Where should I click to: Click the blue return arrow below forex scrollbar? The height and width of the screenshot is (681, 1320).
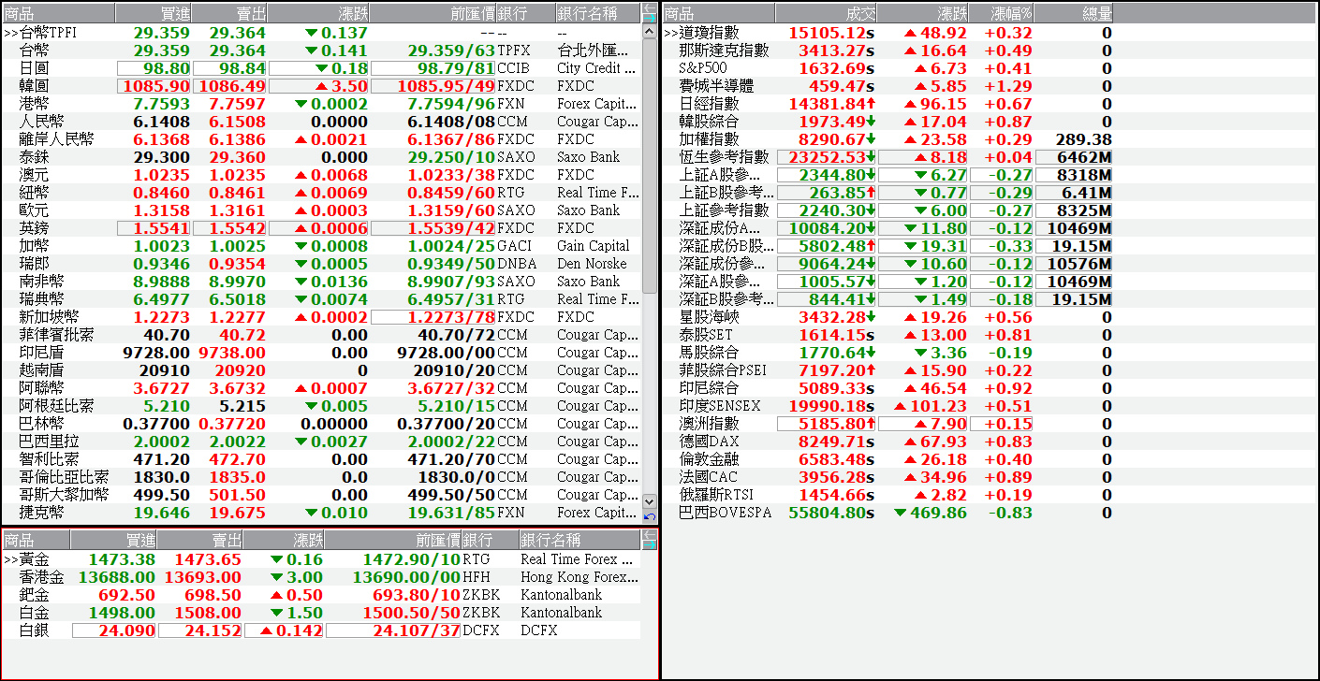tap(650, 516)
